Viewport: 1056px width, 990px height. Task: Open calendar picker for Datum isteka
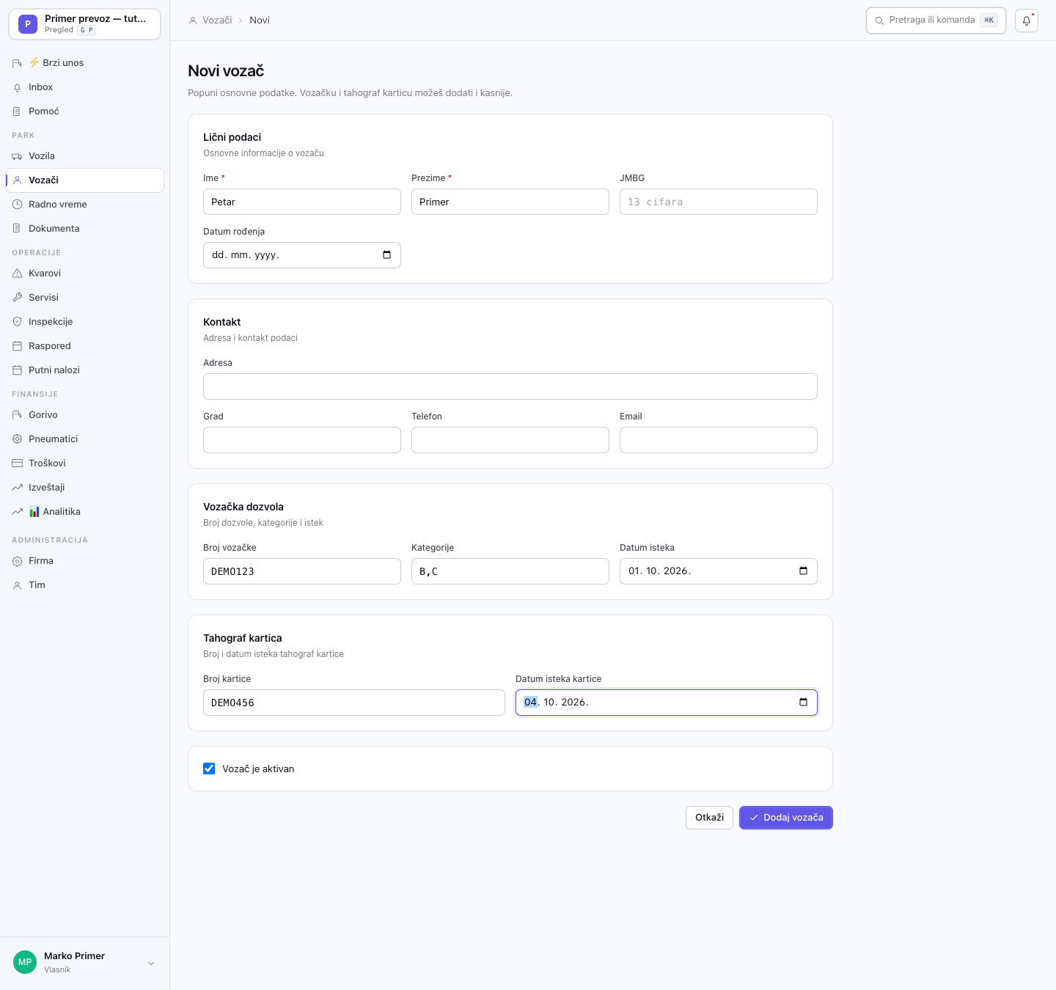click(x=803, y=571)
